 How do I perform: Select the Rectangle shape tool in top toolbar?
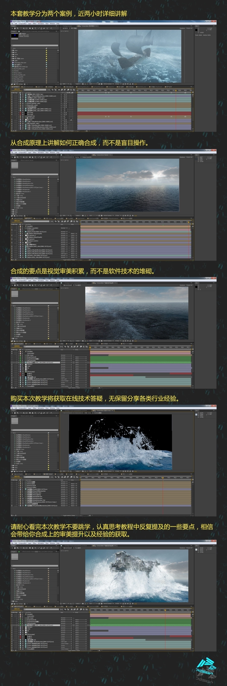coord(30,29)
